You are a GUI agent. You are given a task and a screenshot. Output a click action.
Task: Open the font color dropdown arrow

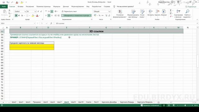[39, 16]
